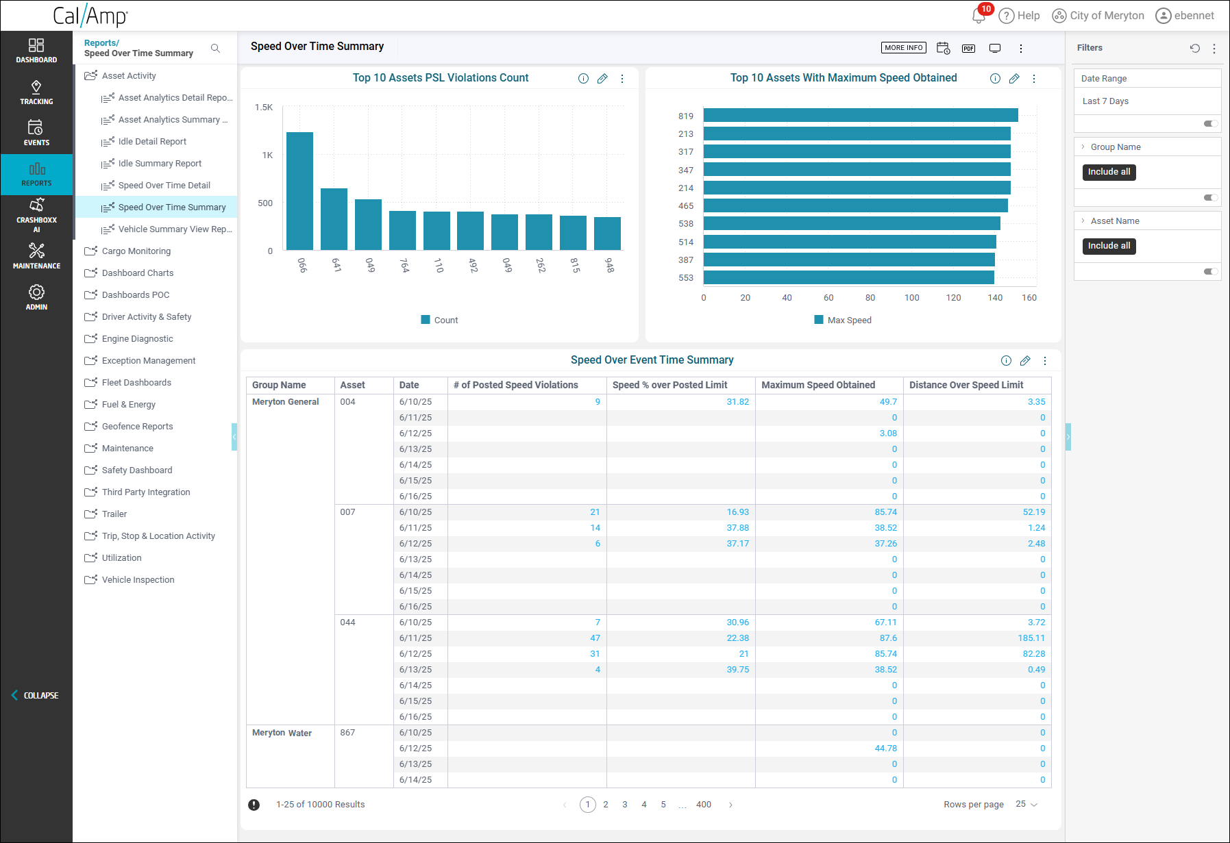This screenshot has width=1230, height=843.
Task: Click the results warning exclamation icon
Action: click(254, 805)
